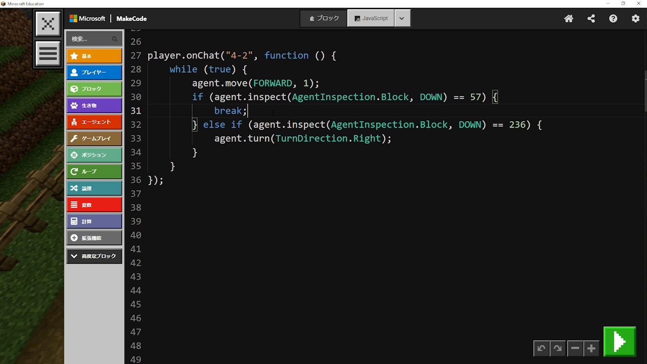Open the Help question mark icon
The width and height of the screenshot is (647, 364).
pos(613,19)
